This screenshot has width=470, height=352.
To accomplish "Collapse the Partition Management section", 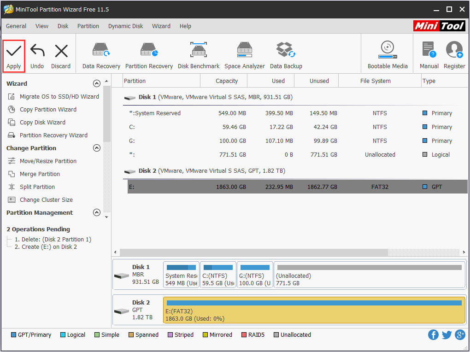I will click(96, 212).
